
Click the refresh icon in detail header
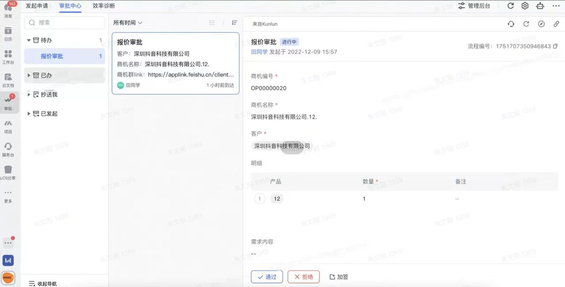(x=526, y=24)
